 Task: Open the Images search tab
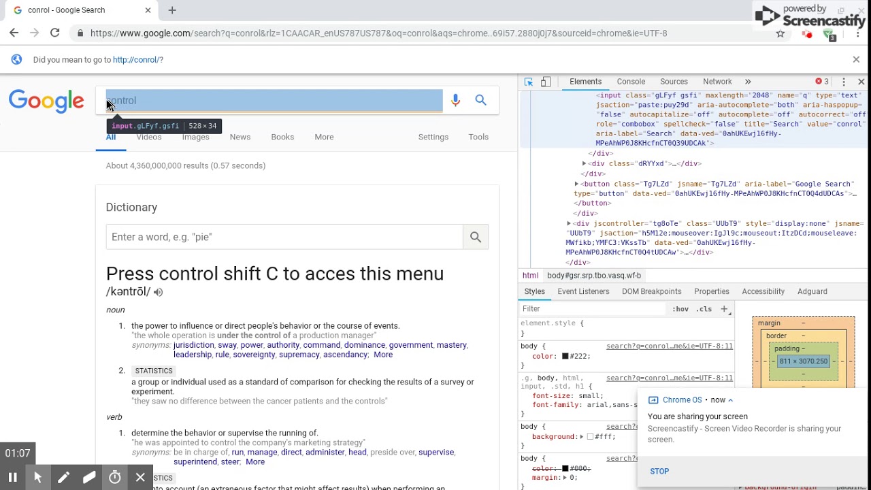point(195,137)
